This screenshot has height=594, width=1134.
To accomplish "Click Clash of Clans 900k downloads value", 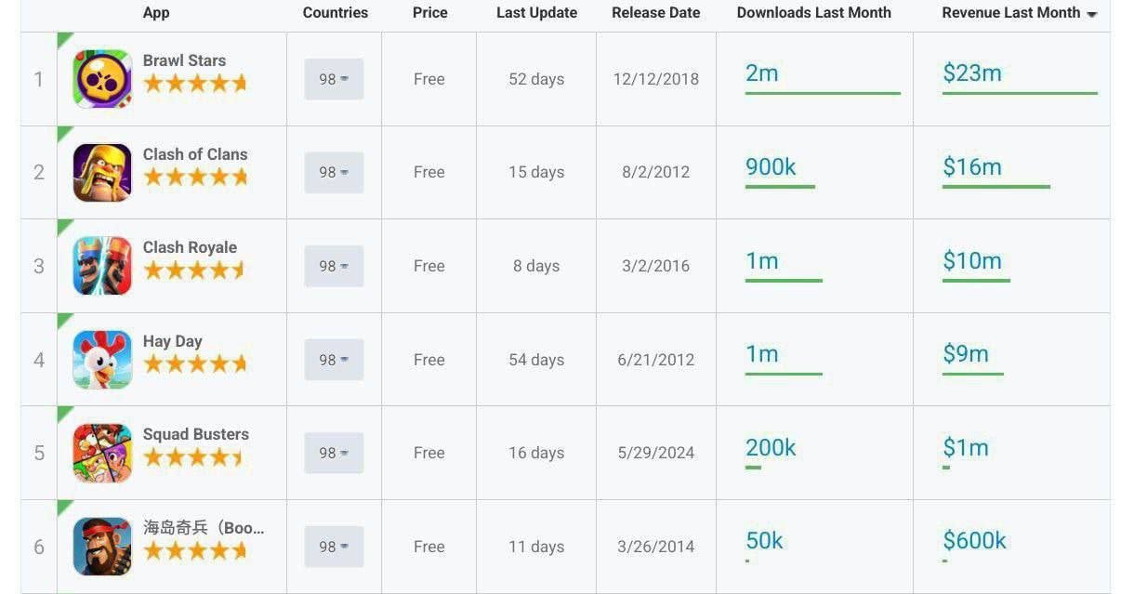I will tap(771, 167).
